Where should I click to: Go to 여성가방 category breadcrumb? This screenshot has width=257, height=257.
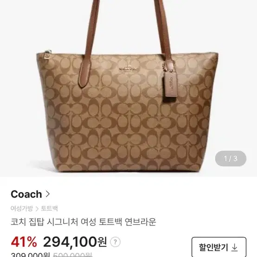(22, 208)
